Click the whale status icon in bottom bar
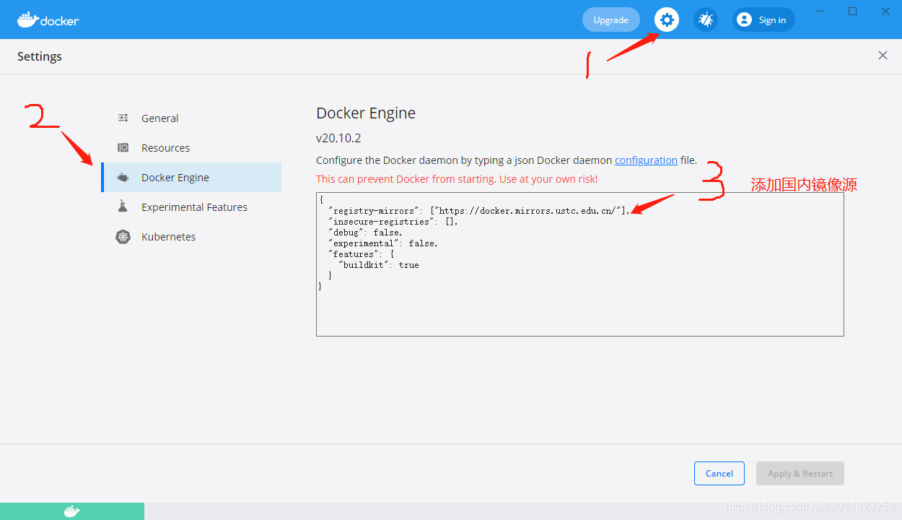The width and height of the screenshot is (902, 520). click(72, 511)
